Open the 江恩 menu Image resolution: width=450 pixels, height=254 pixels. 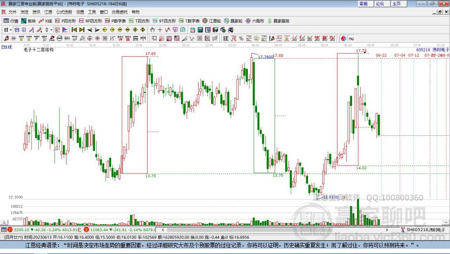click(48, 12)
